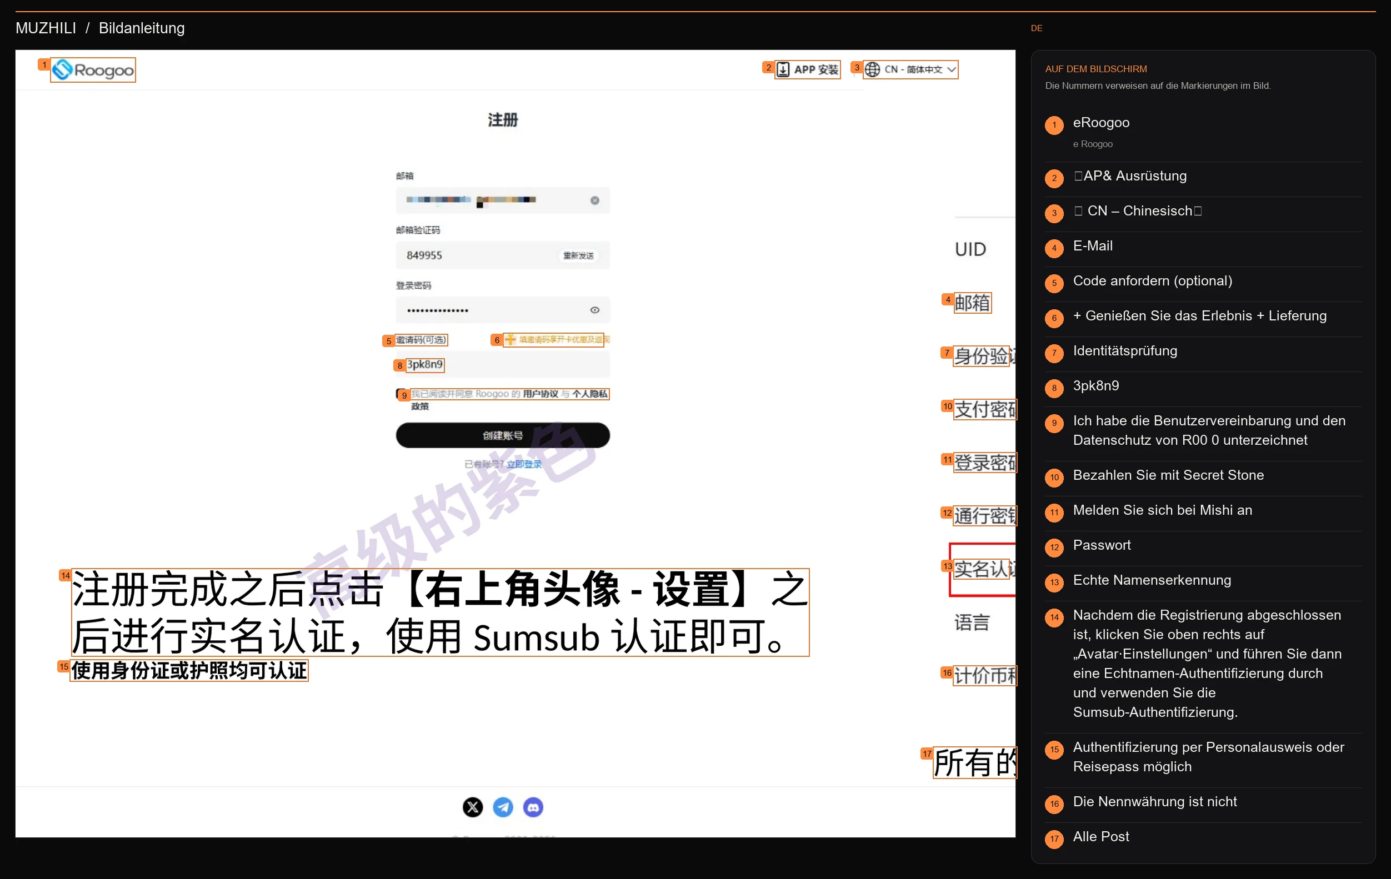The width and height of the screenshot is (1391, 879).
Task: Follow the 立即登录 login link
Action: (524, 464)
